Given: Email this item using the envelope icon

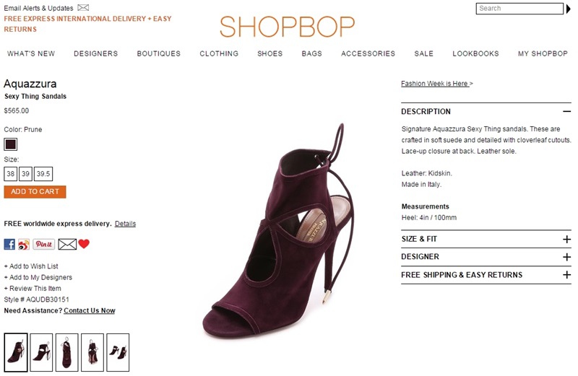Looking at the screenshot, I should click(67, 244).
